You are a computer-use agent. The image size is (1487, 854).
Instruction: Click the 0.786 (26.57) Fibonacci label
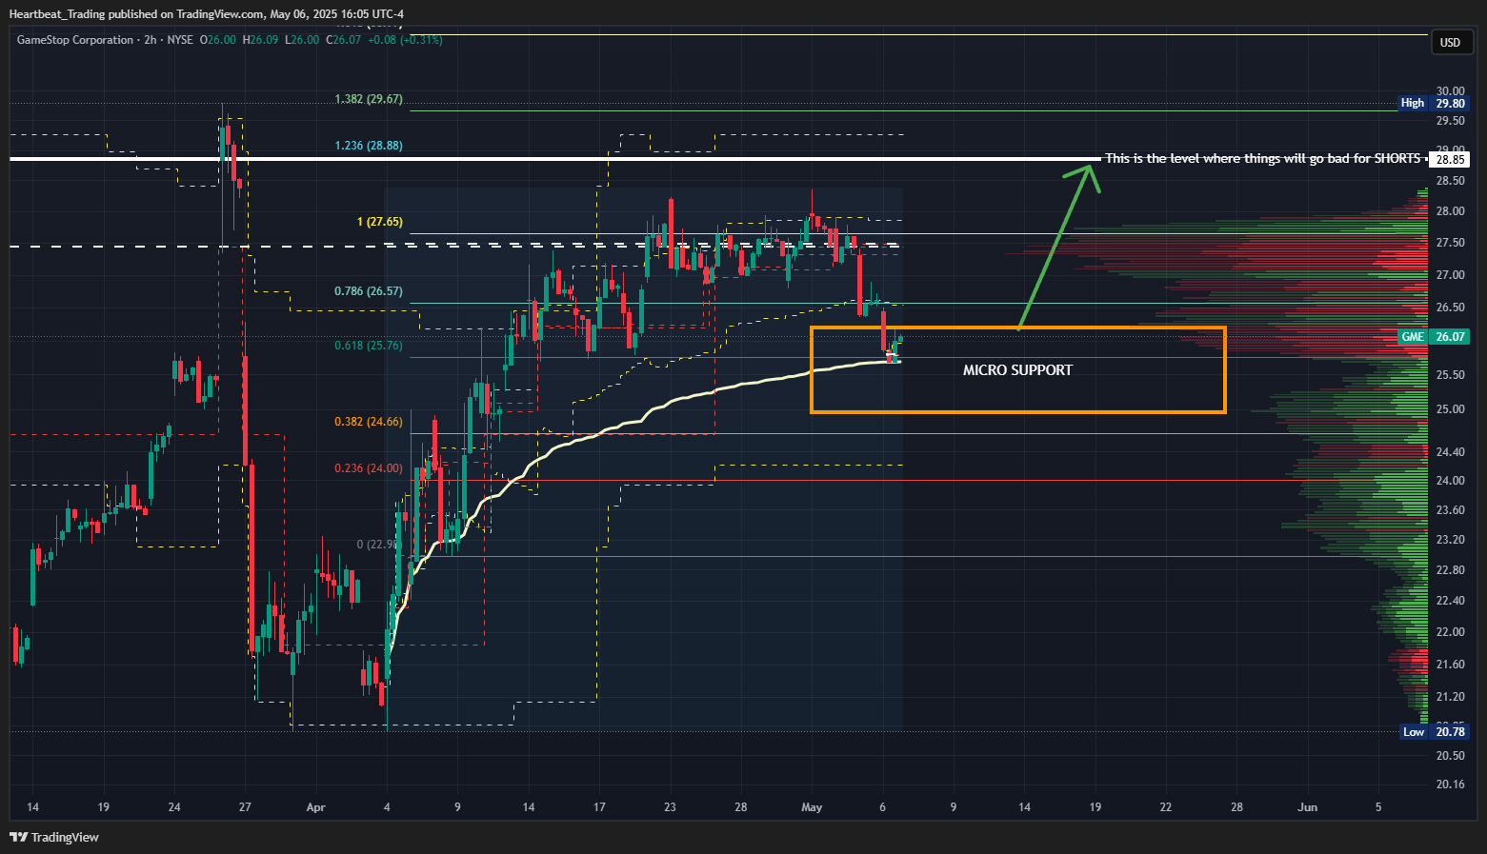click(x=369, y=291)
